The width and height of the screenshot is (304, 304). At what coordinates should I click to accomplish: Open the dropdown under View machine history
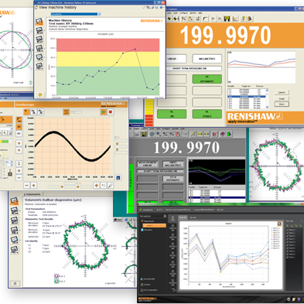click(75, 14)
